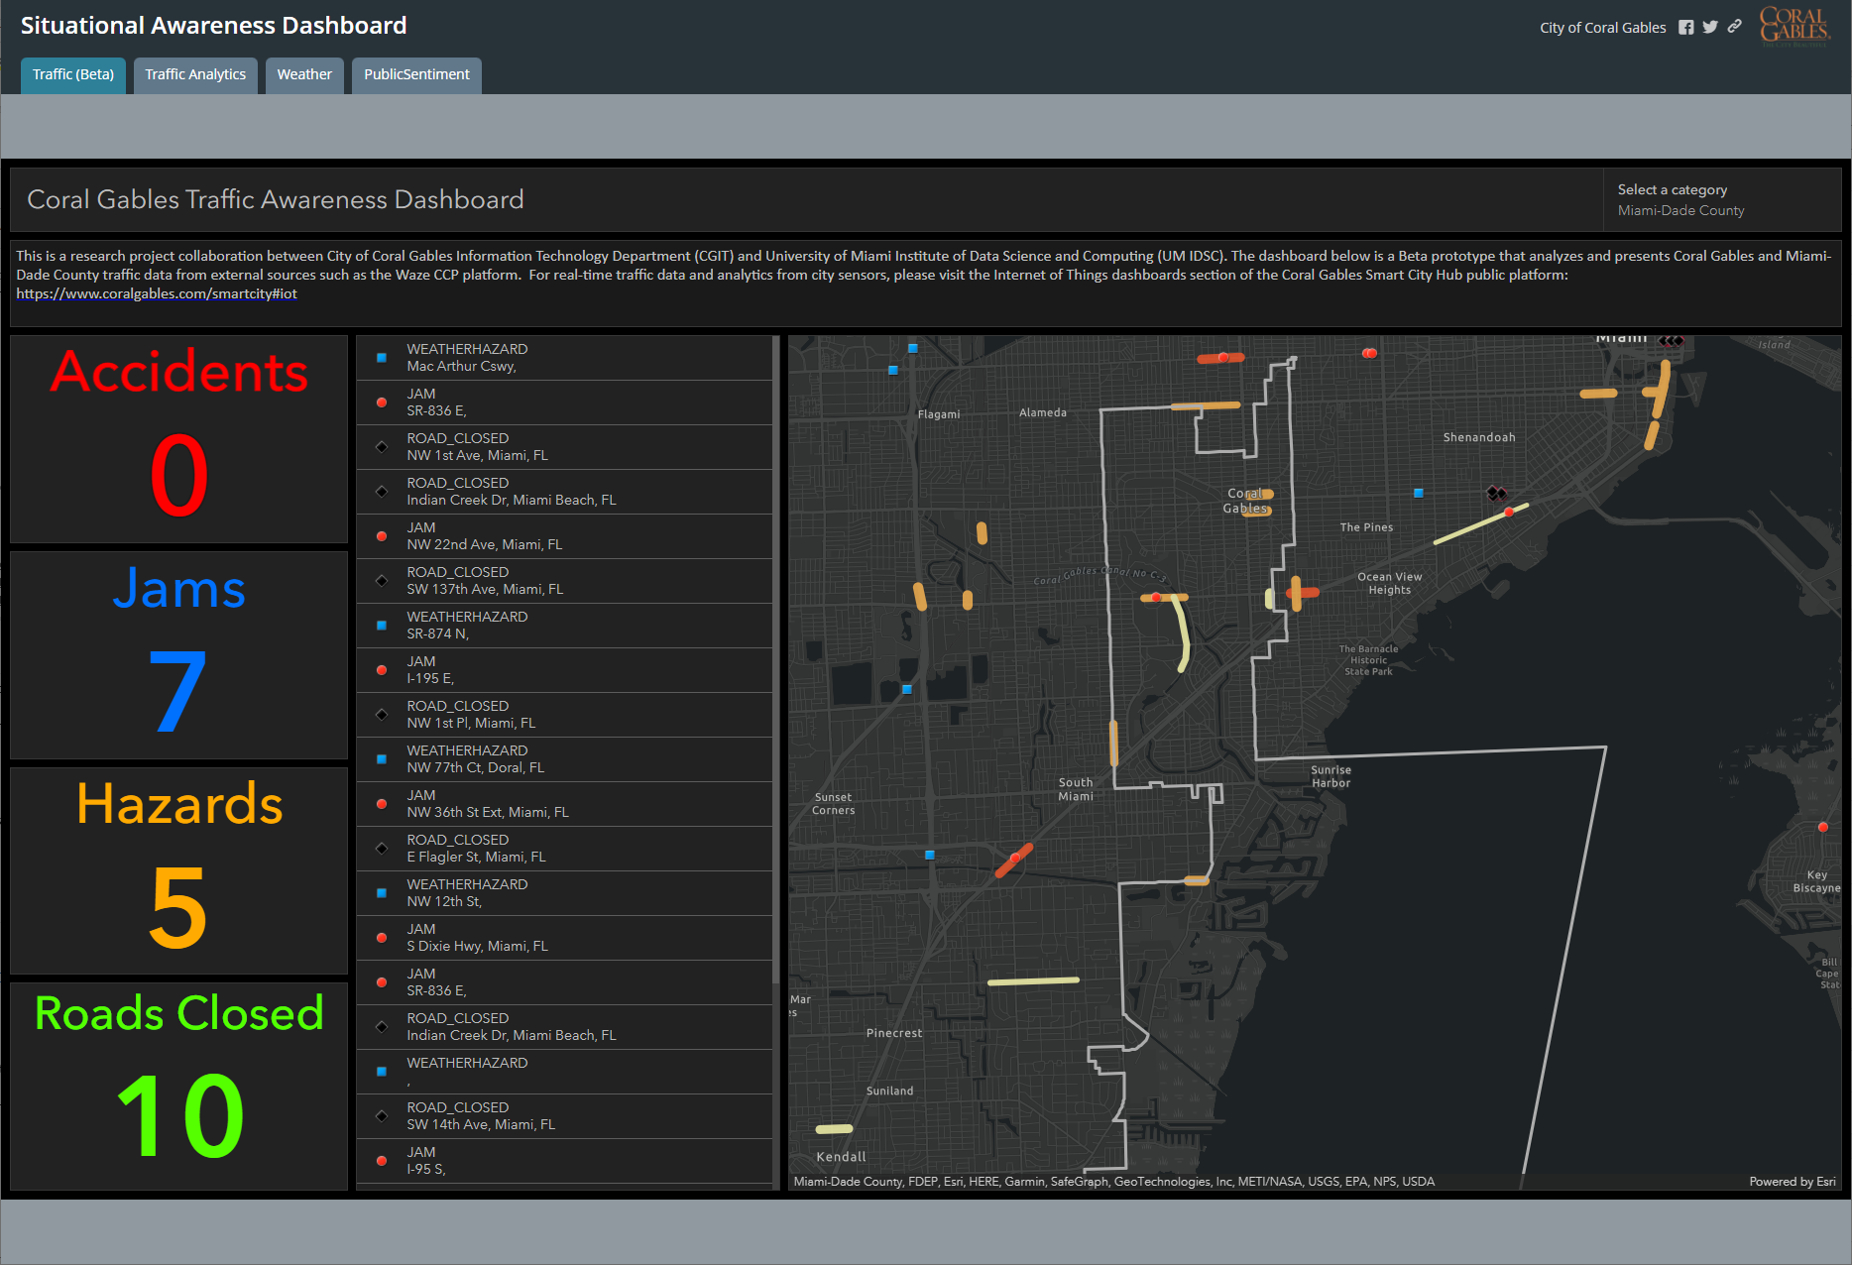Image resolution: width=1852 pixels, height=1265 pixels.
Task: Select the Traffic (Beta) tab
Action: (73, 75)
